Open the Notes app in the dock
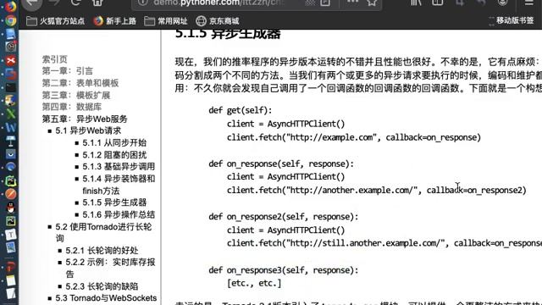Image resolution: width=542 pixels, height=305 pixels. [11, 280]
